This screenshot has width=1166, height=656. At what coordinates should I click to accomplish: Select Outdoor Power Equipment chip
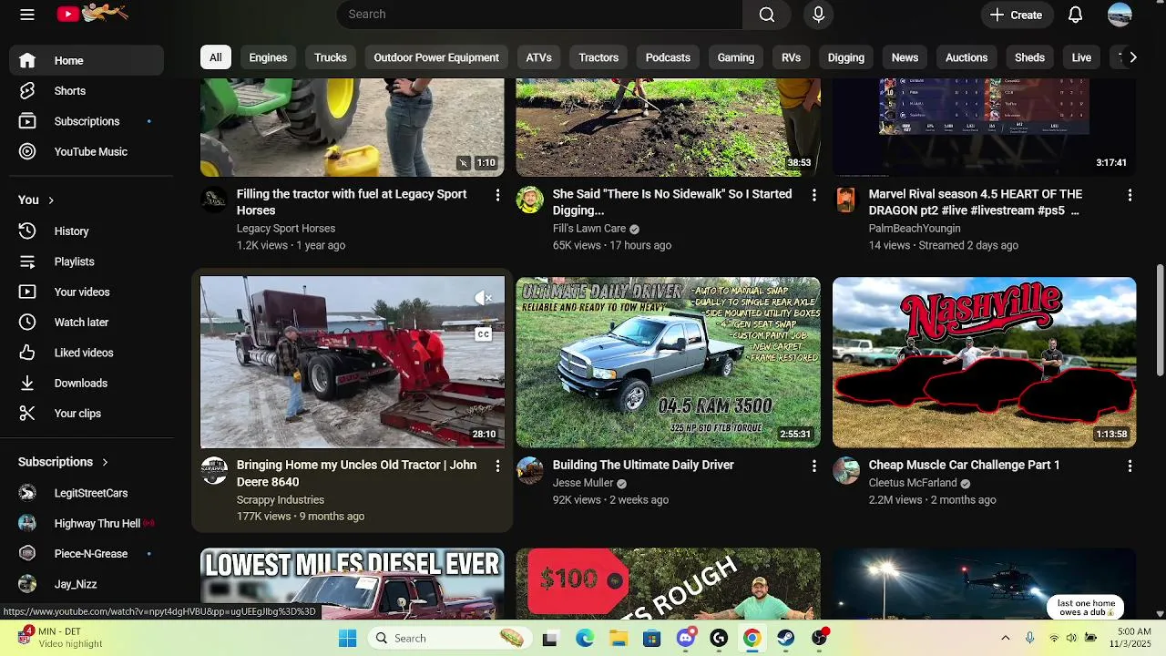click(436, 57)
